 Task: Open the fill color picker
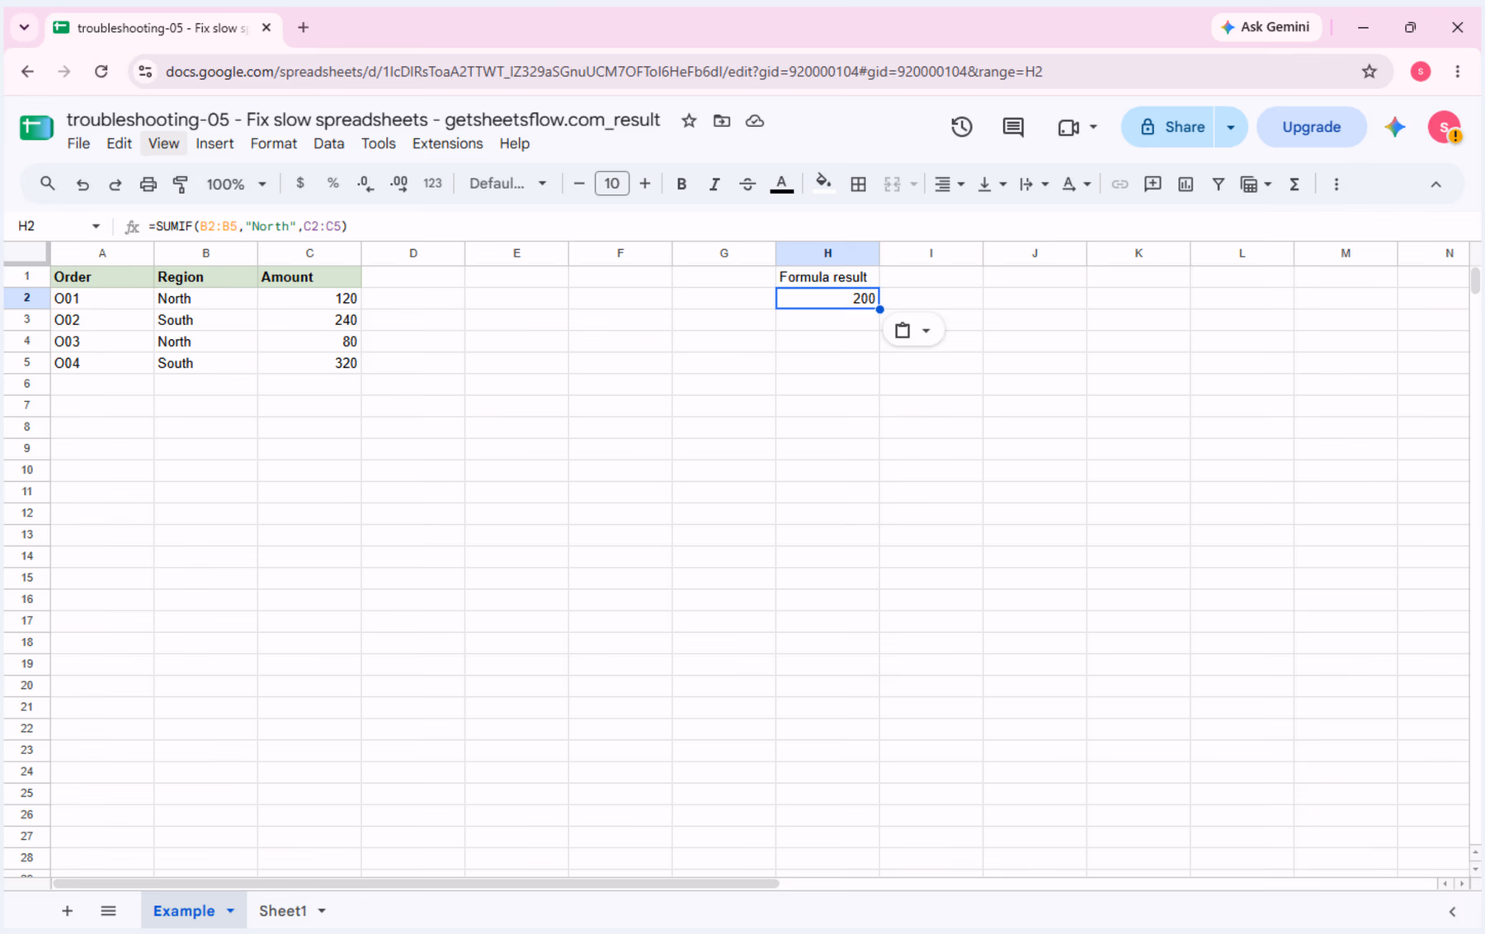(823, 183)
